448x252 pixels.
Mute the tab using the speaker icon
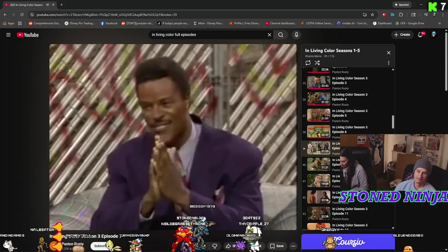(x=48, y=5)
